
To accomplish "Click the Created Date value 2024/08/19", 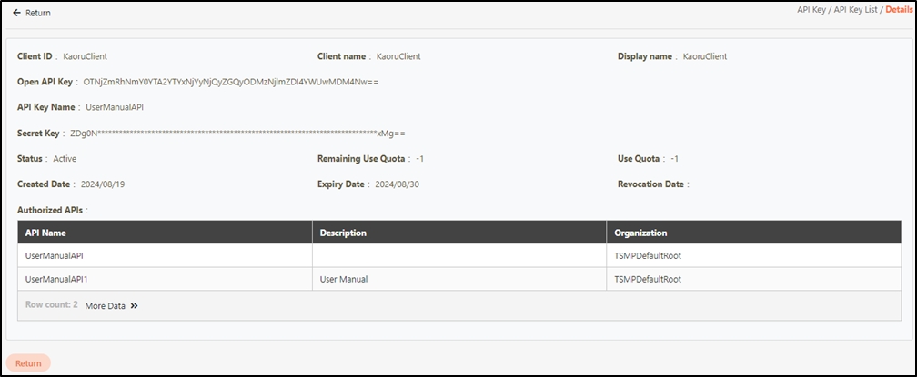I will [x=104, y=184].
